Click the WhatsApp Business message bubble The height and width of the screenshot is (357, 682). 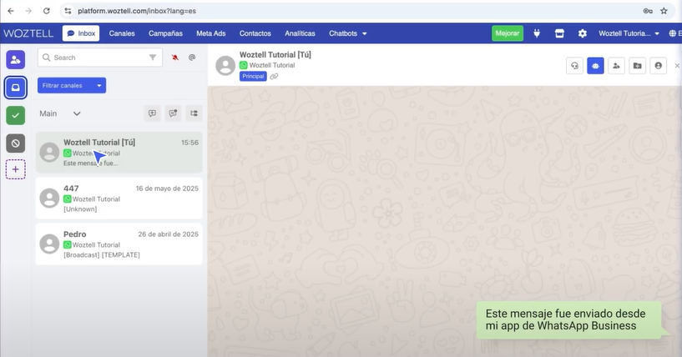pyautogui.click(x=569, y=320)
